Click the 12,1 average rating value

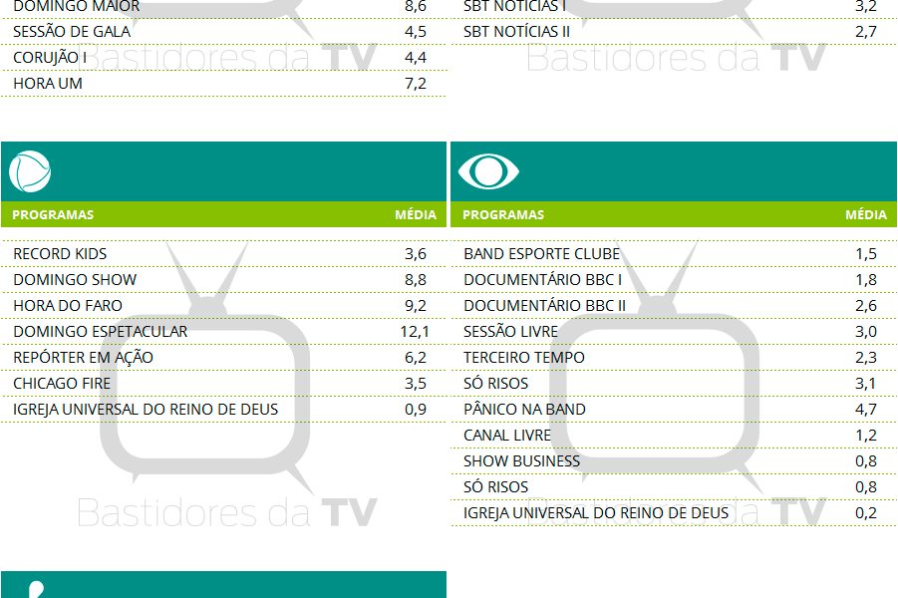pyautogui.click(x=415, y=331)
